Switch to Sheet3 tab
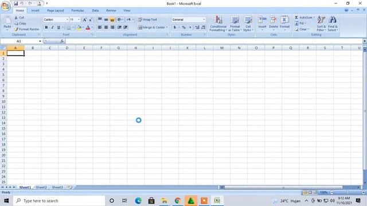The image size is (367, 206). pyautogui.click(x=57, y=187)
